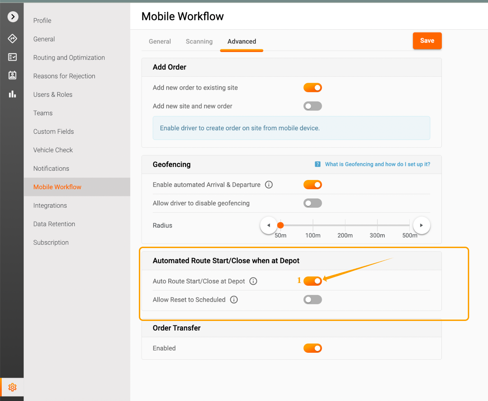Click the info icon beside Auto Route Start/Close at Depot
Image resolution: width=488 pixels, height=401 pixels.
click(x=253, y=281)
